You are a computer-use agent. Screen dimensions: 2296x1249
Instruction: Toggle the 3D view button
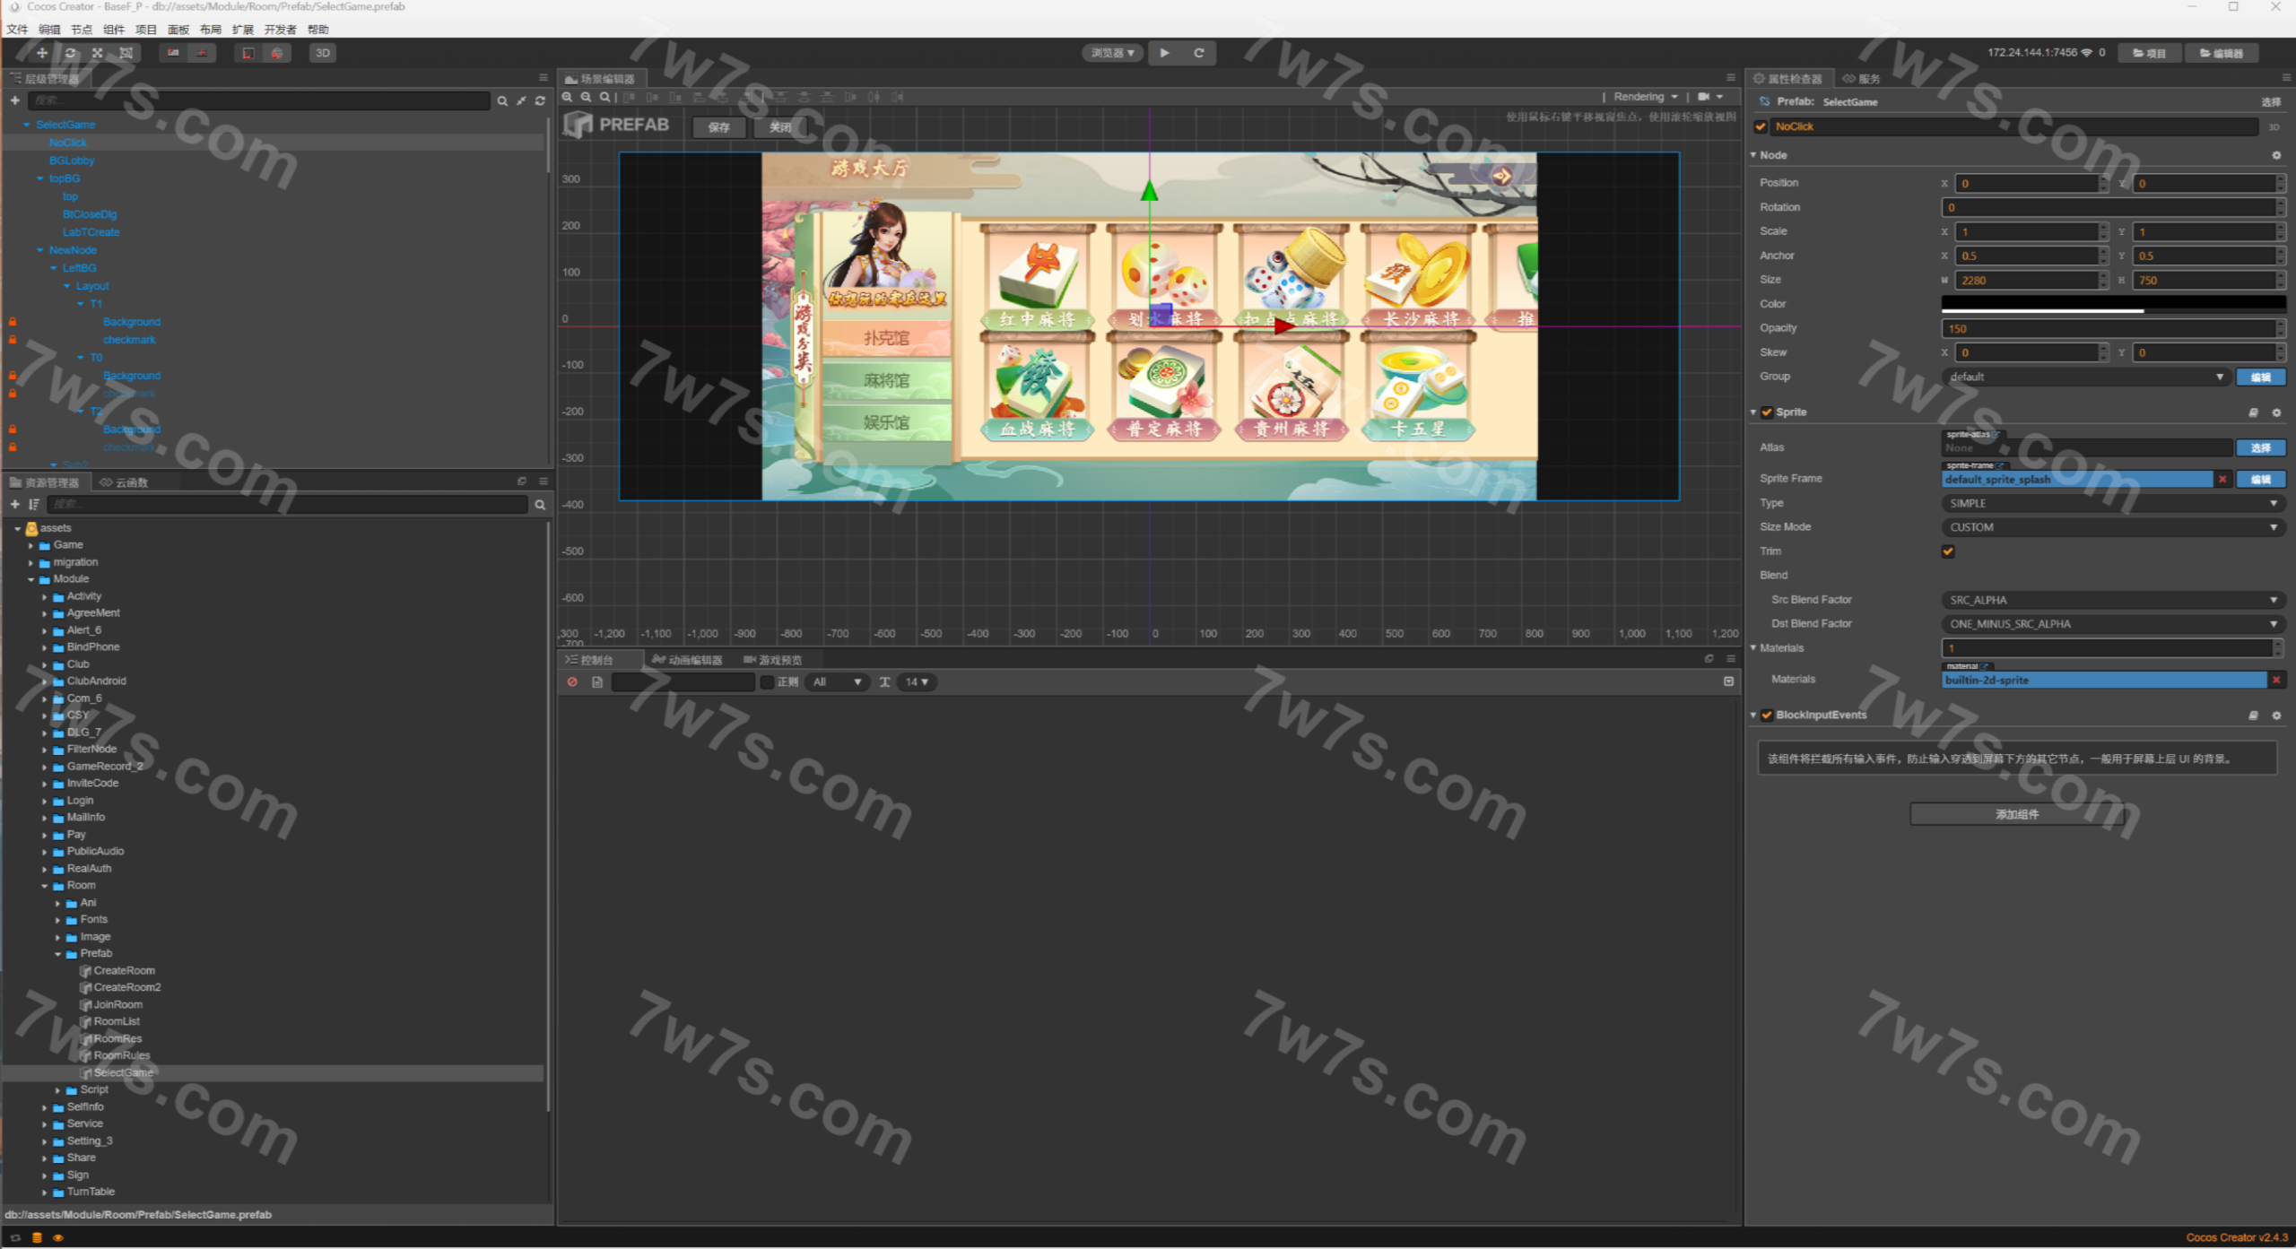pyautogui.click(x=323, y=53)
